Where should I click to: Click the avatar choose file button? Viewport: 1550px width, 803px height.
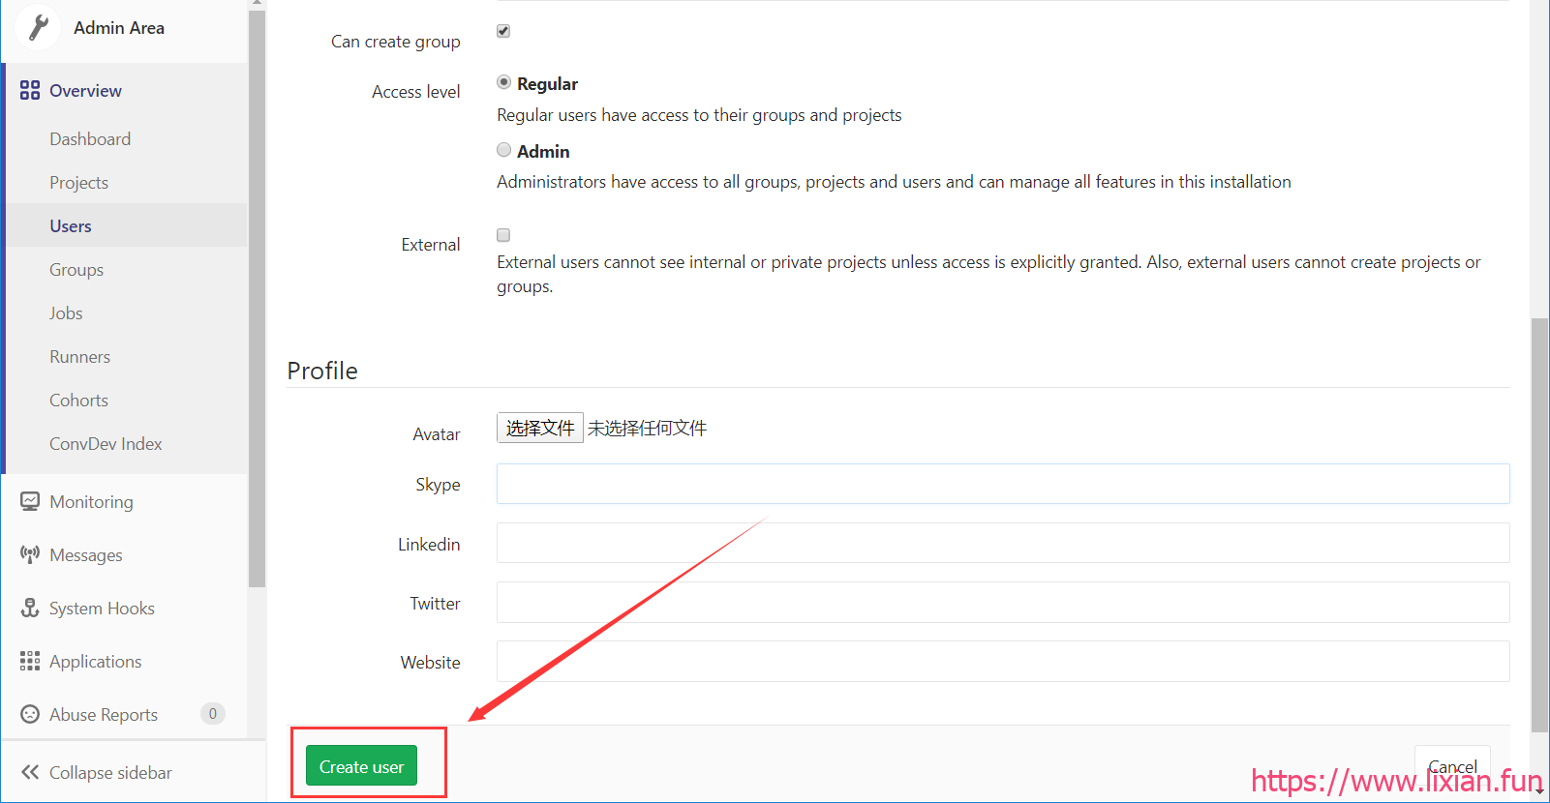[539, 428]
